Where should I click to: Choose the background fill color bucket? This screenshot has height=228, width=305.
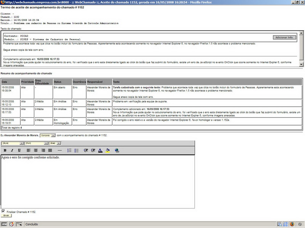pyautogui.click(x=108, y=150)
